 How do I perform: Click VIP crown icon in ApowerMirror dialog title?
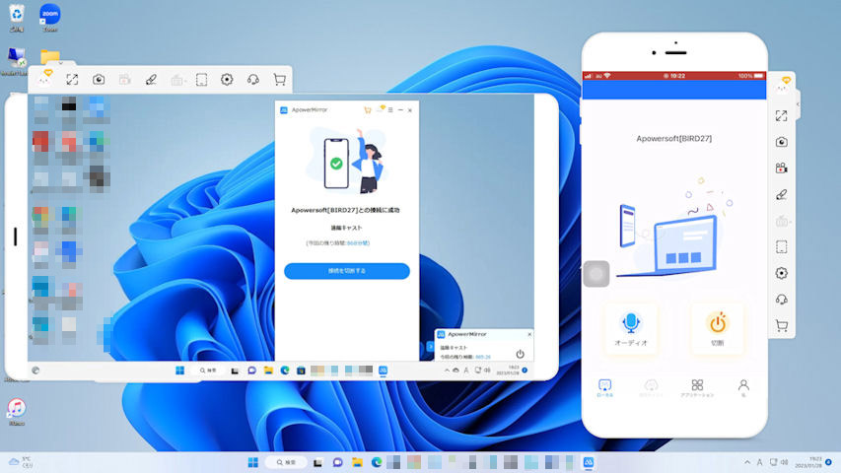click(381, 109)
